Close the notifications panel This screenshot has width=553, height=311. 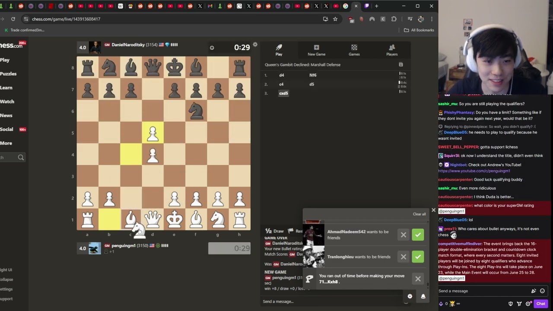433,210
